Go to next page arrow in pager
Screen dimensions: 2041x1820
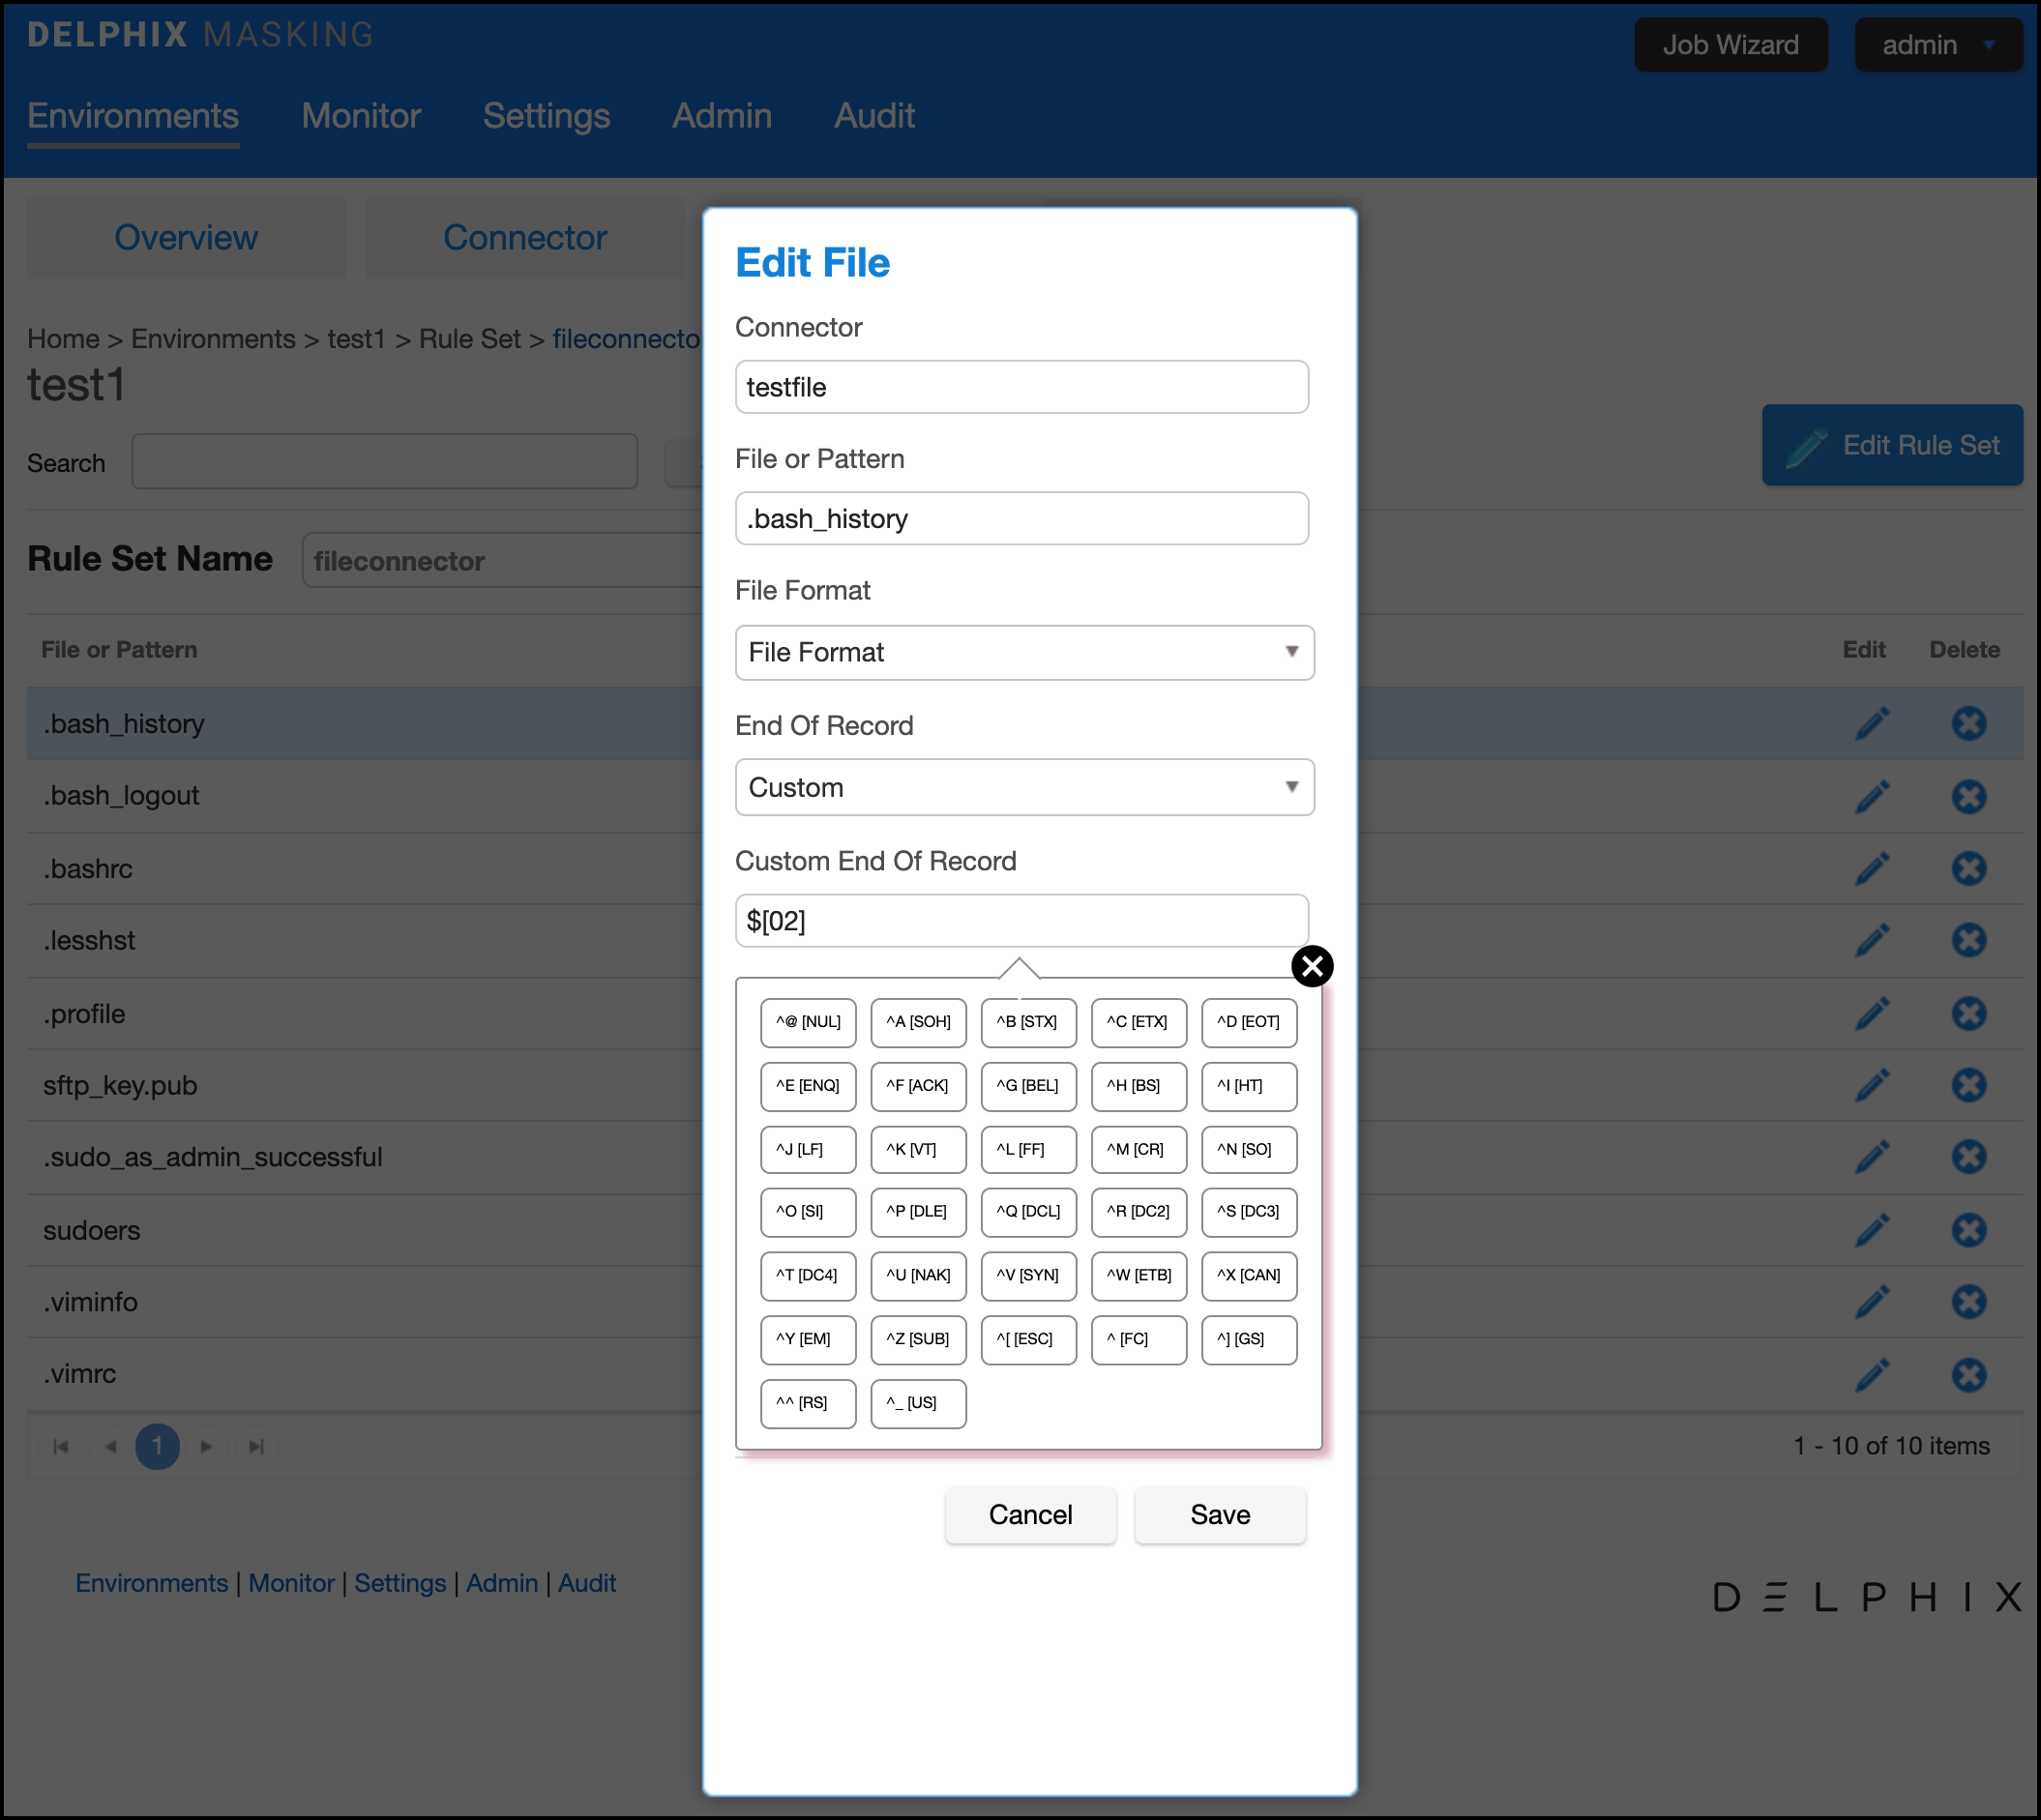pyautogui.click(x=206, y=1446)
